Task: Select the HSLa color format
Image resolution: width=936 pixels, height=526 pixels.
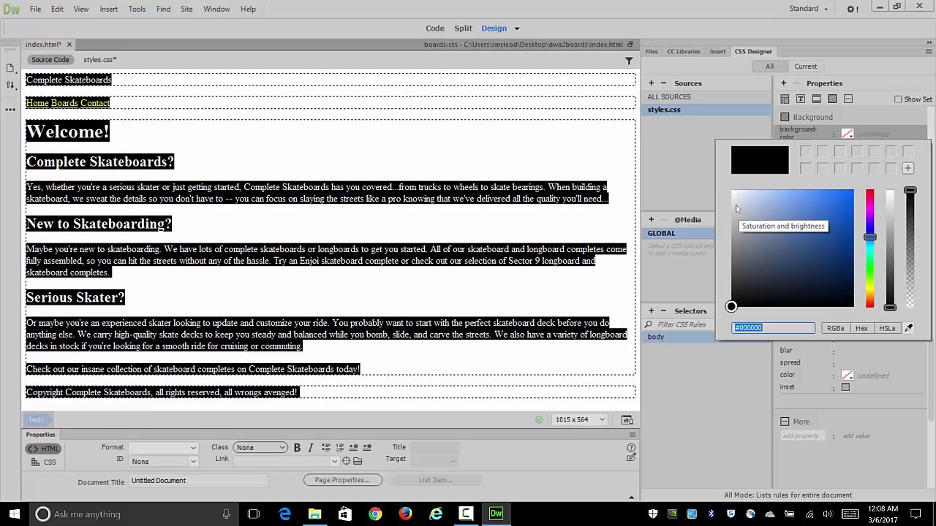Action: [887, 329]
